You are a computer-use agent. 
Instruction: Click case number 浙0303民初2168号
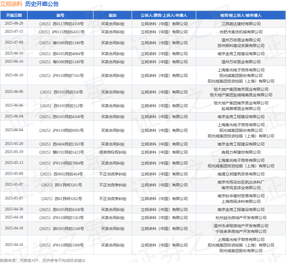pyautogui.click(x=61, y=229)
